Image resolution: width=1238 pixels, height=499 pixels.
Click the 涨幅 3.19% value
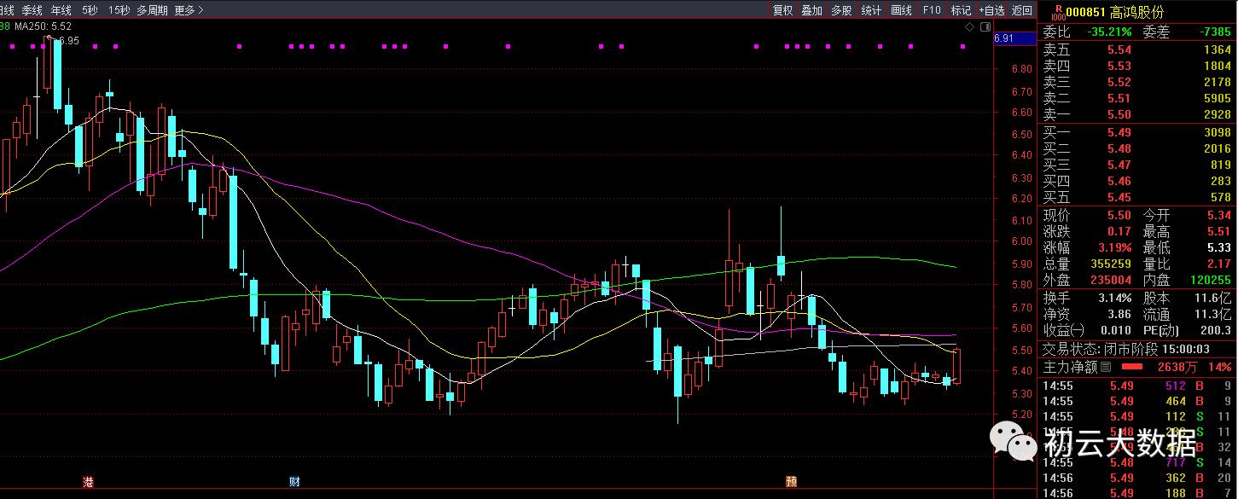[x=1113, y=249]
